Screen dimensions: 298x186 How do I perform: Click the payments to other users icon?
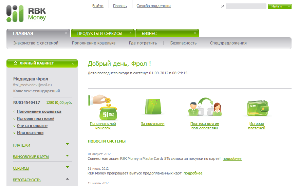click(205, 107)
